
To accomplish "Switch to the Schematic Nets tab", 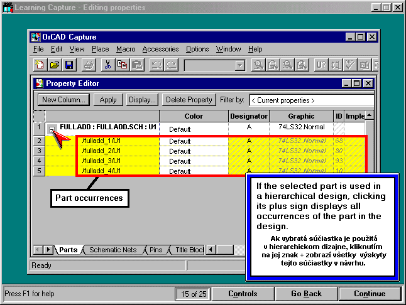I will (x=112, y=250).
